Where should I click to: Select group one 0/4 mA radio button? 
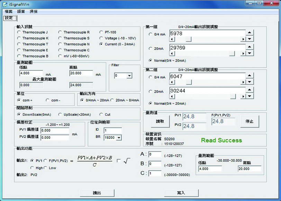click(x=150, y=34)
